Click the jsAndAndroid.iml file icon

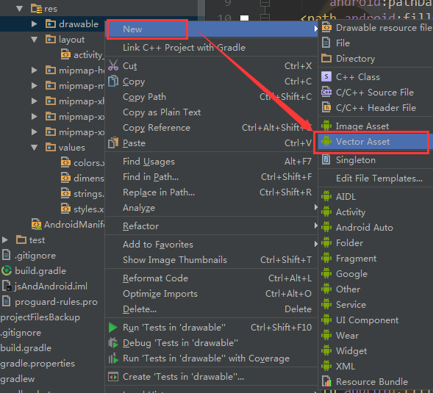[7, 286]
